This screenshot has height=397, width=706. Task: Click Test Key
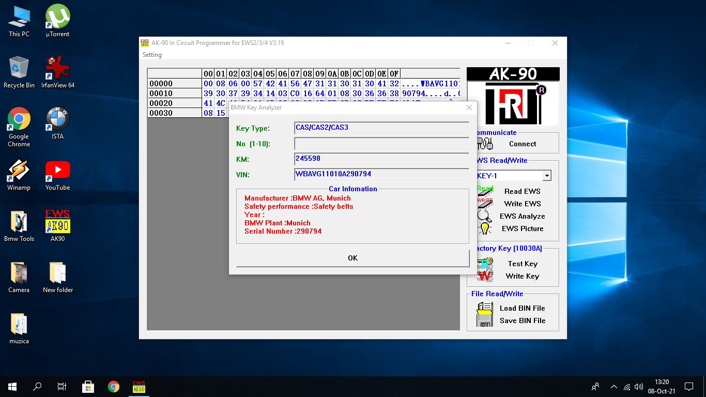click(x=523, y=264)
